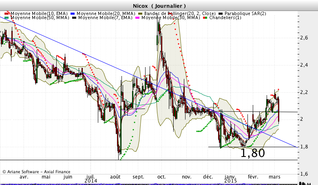The image size is (318, 185).
Task: Click the 2 price axis label
Action: tap(302, 119)
